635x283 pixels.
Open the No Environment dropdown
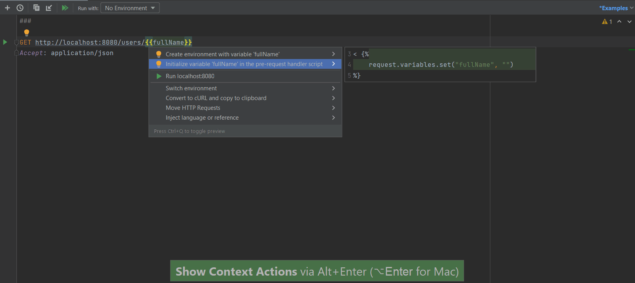pyautogui.click(x=130, y=8)
